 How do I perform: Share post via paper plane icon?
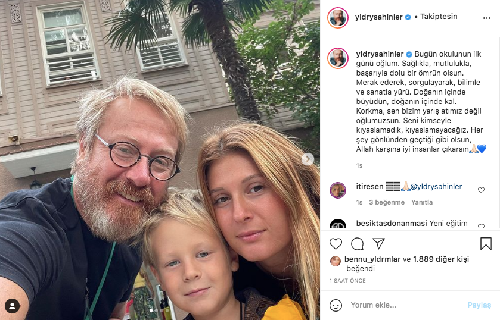click(x=378, y=244)
